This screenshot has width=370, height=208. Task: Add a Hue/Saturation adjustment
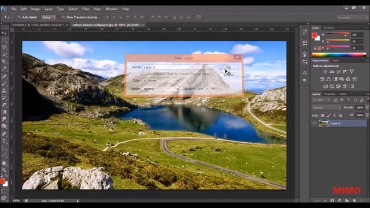pyautogui.click(x=322, y=79)
